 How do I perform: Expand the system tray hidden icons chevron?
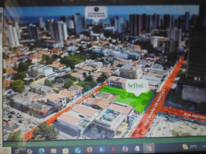(204, 146)
